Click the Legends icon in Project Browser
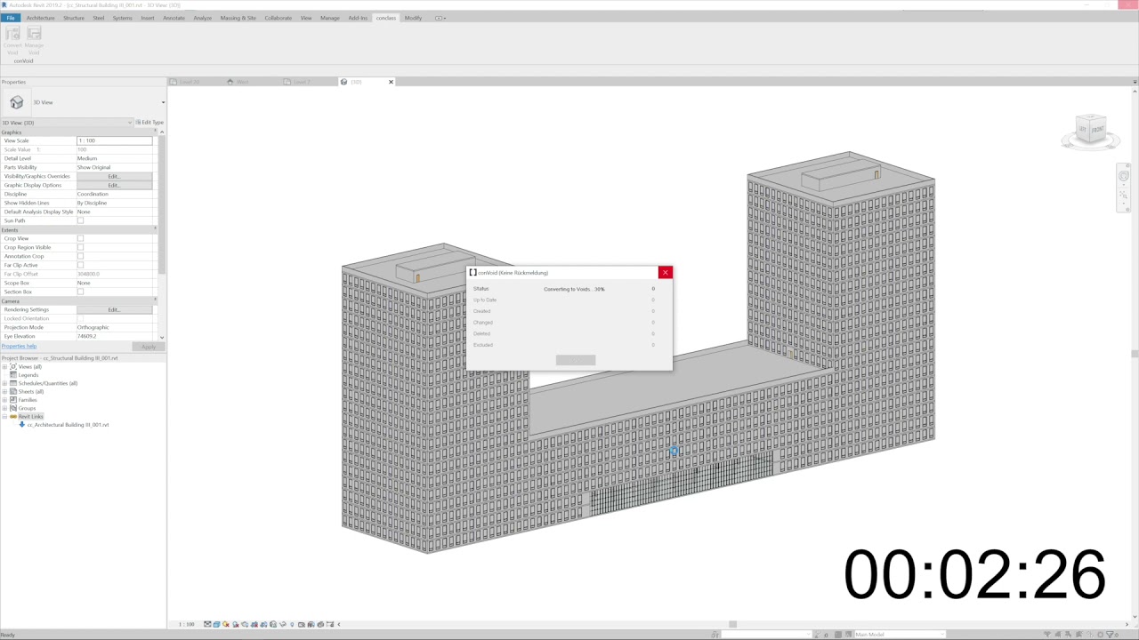1139x640 pixels. coord(13,375)
